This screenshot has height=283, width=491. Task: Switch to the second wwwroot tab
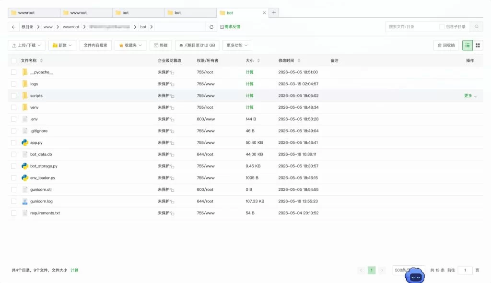click(x=86, y=13)
